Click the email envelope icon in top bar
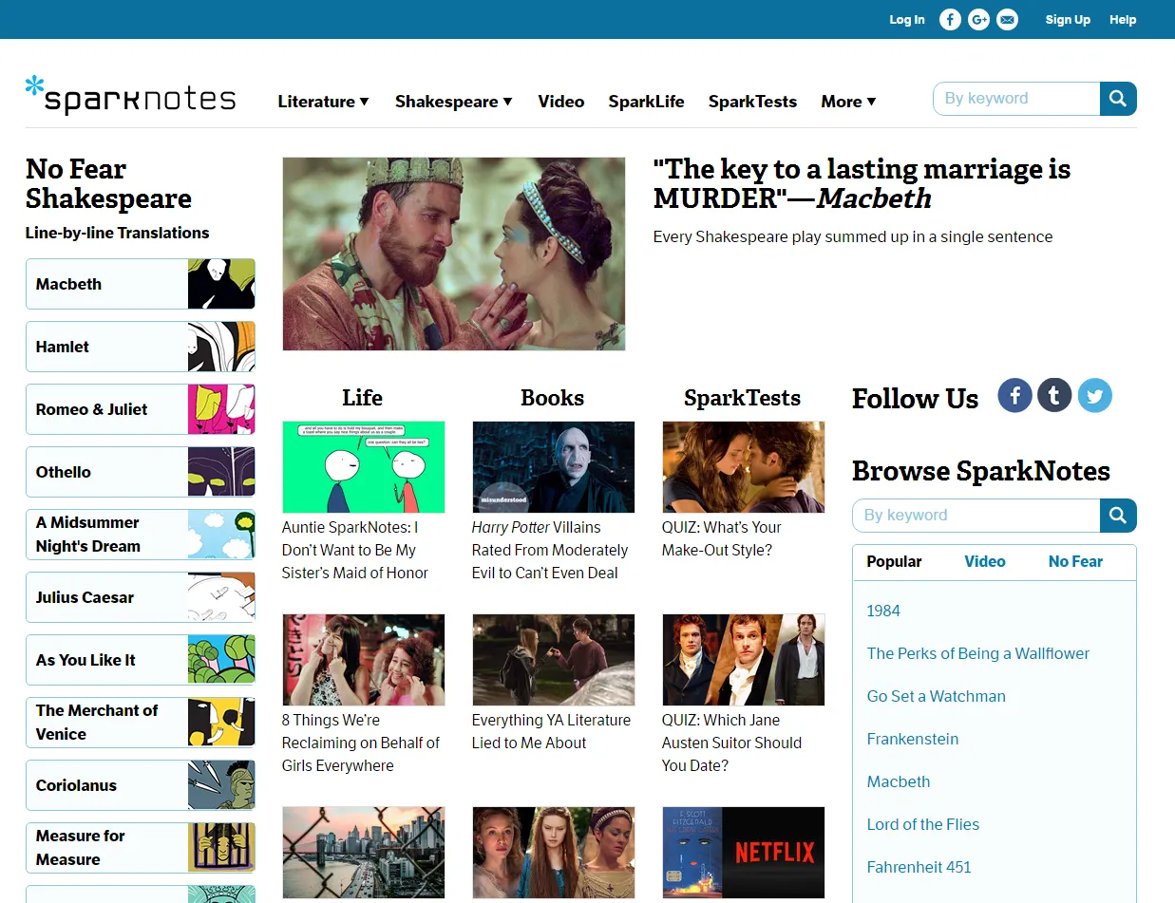Screen dimensions: 1175x903 (x=1007, y=19)
